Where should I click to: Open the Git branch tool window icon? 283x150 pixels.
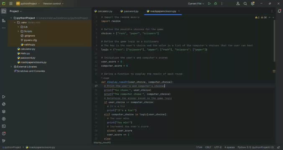coord(4,141)
